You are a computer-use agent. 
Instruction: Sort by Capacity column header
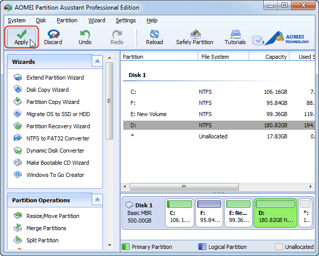(269, 57)
